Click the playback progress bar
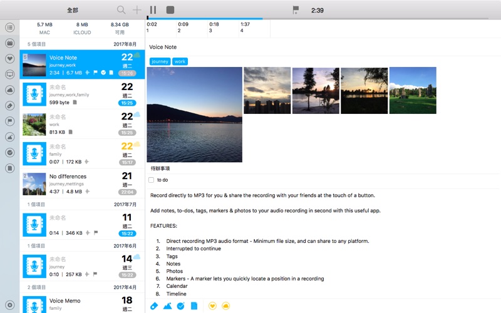501x313 pixels. (318, 19)
